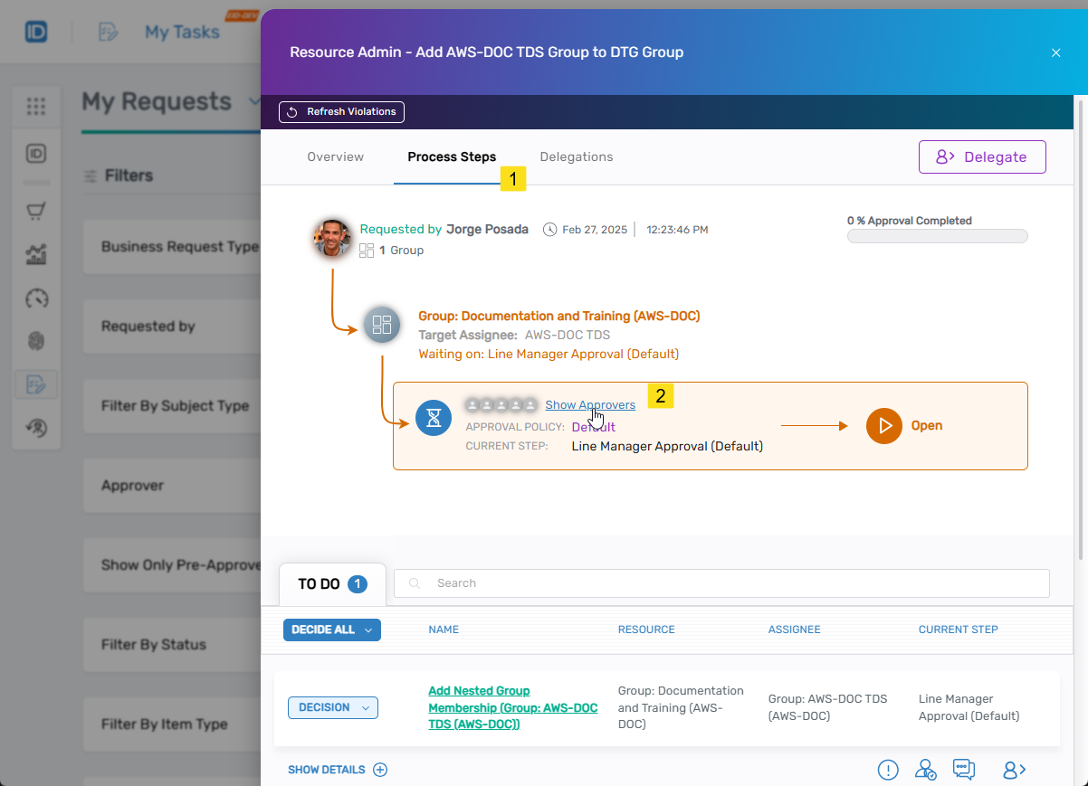
Task: Click the gauge dashboard icon in sidebar
Action: [x=36, y=298]
